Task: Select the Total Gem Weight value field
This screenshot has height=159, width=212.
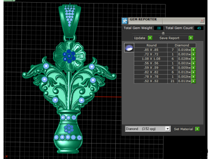Action: click(159, 28)
